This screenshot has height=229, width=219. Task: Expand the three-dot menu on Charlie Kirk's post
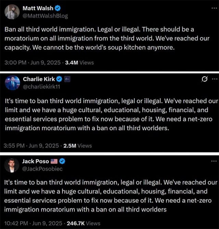pyautogui.click(x=214, y=79)
